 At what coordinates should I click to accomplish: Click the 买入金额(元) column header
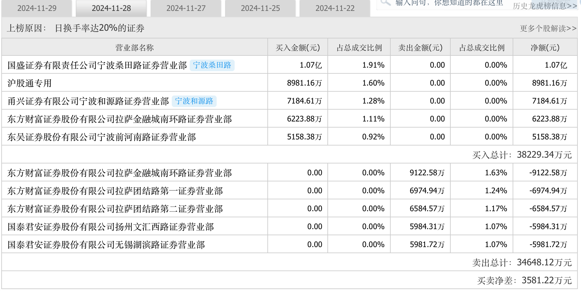tap(298, 47)
